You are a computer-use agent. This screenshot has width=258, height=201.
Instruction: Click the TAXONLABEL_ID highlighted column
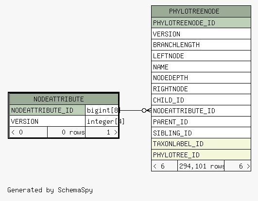coord(201,144)
